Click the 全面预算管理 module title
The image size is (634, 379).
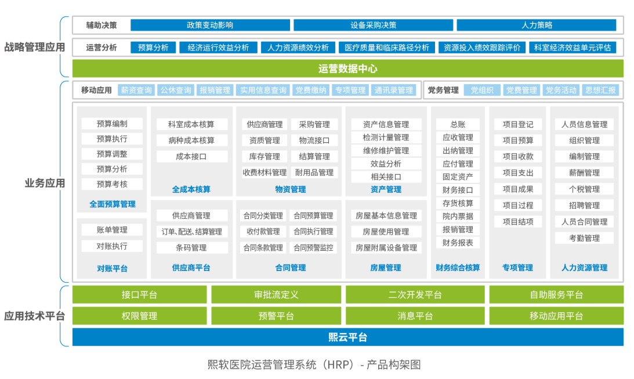point(113,204)
